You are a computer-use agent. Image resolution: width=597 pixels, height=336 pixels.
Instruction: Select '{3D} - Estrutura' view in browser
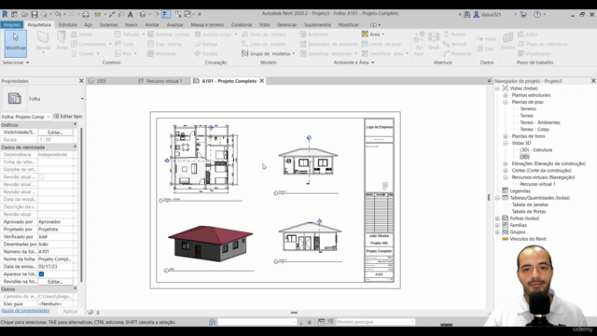point(535,149)
